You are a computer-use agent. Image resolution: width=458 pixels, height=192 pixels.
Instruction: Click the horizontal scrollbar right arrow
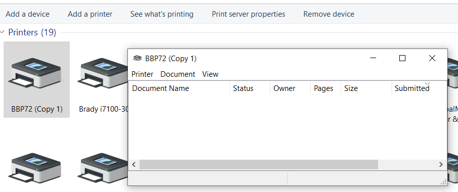tap(441, 165)
